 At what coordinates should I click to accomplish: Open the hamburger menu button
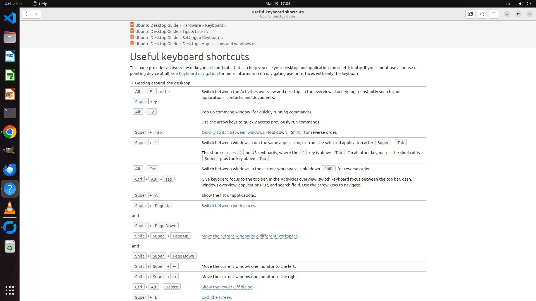pos(494,14)
